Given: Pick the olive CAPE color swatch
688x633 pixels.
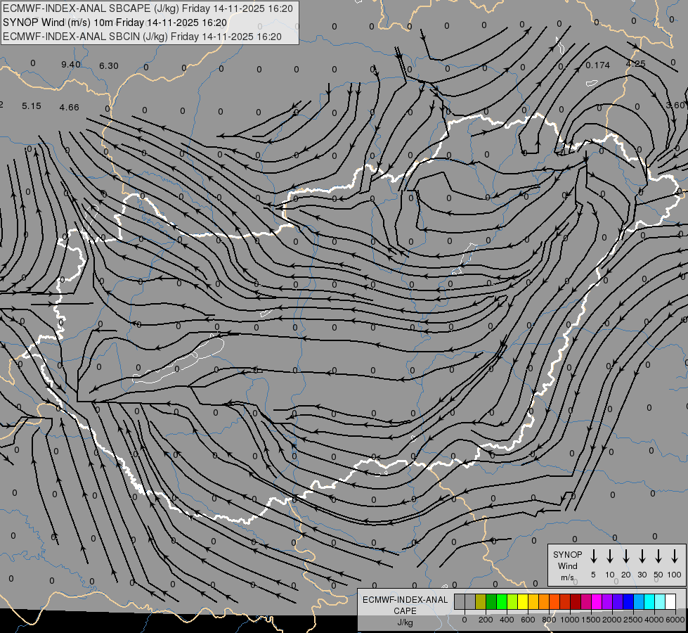Looking at the screenshot, I should click(481, 601).
